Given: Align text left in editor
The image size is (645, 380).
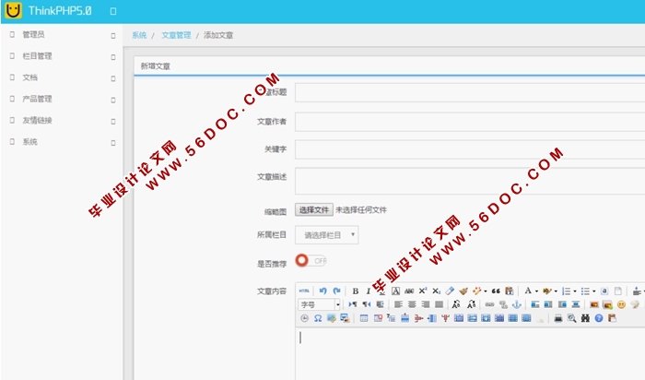Looking at the screenshot, I should click(x=398, y=304).
